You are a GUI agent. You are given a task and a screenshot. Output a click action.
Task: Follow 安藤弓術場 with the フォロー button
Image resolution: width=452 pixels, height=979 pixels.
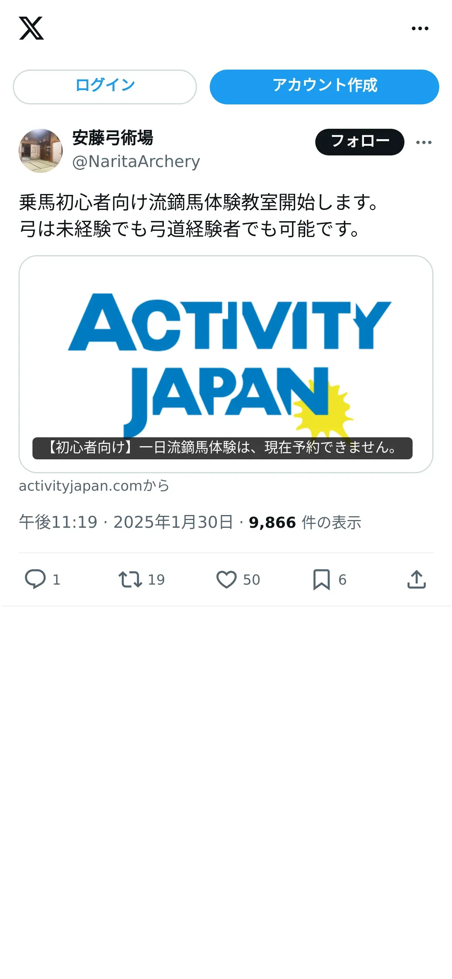click(360, 142)
